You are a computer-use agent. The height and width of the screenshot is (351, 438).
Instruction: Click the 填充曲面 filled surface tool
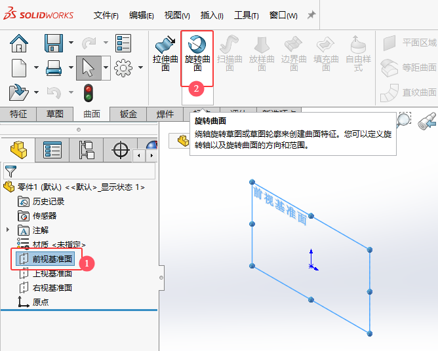point(326,53)
